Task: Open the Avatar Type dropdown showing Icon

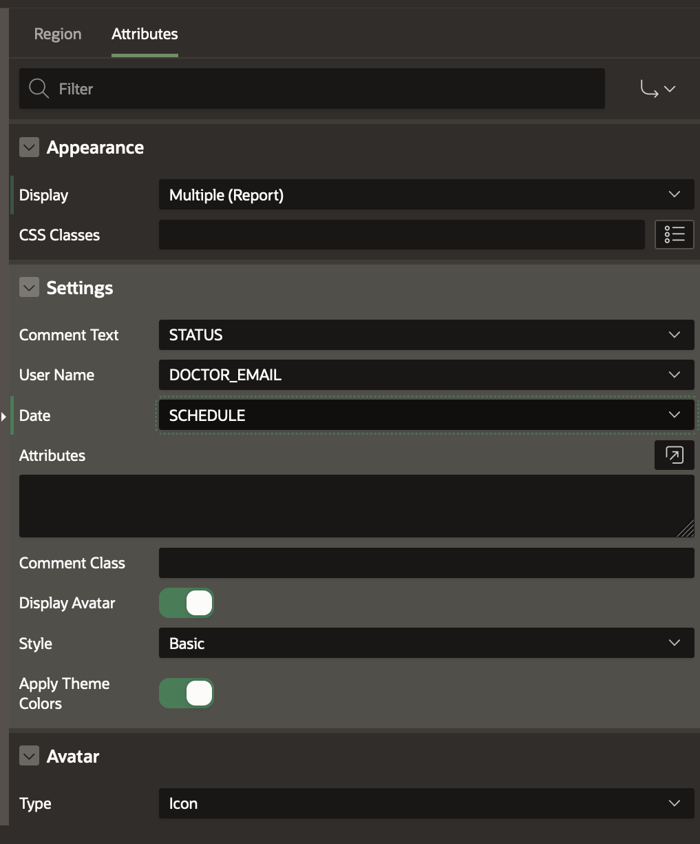Action: pos(426,803)
